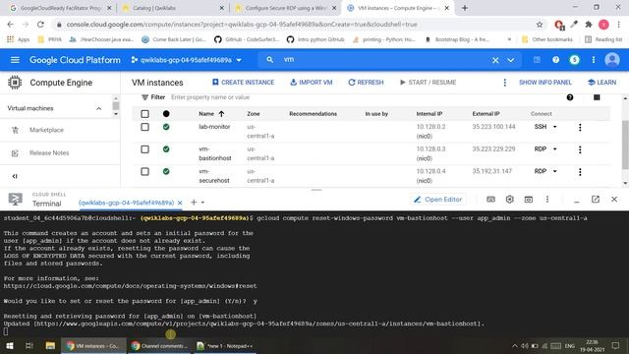The height and width of the screenshot is (354, 629).
Task: Collapse the Virtual machines sidebar section
Action: click(x=98, y=108)
